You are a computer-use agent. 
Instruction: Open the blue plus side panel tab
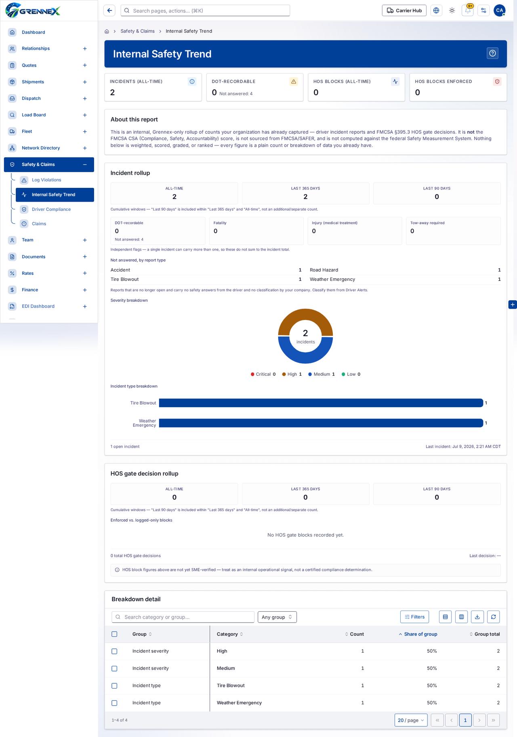pyautogui.click(x=513, y=305)
